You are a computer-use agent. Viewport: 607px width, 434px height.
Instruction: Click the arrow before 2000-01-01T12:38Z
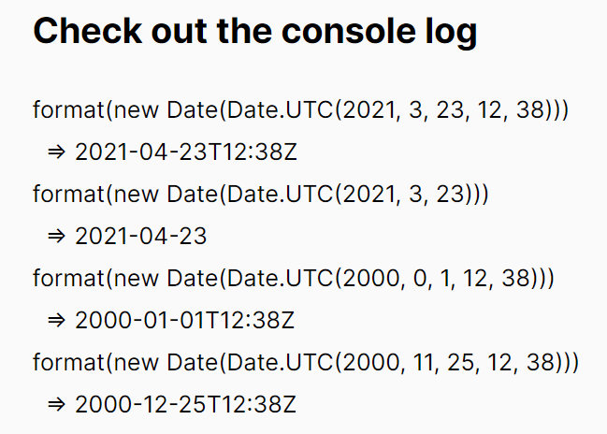(57, 321)
